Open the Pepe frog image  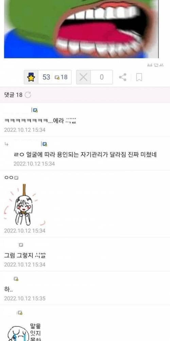pyautogui.click(x=81, y=29)
